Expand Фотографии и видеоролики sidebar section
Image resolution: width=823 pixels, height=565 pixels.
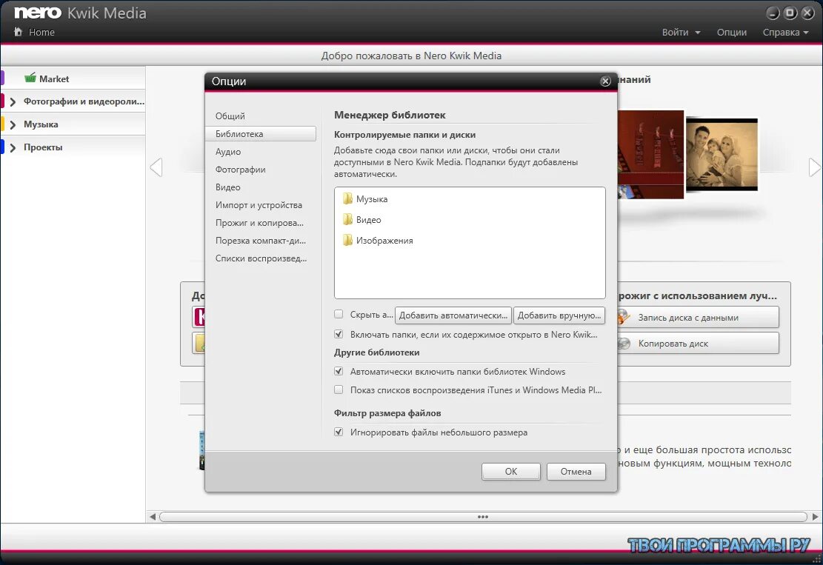coord(13,101)
